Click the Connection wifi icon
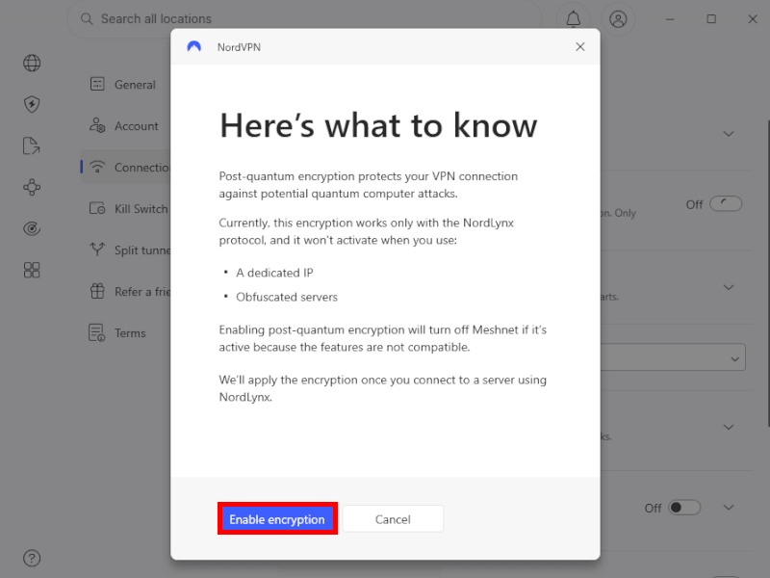Image resolution: width=770 pixels, height=578 pixels. (97, 167)
